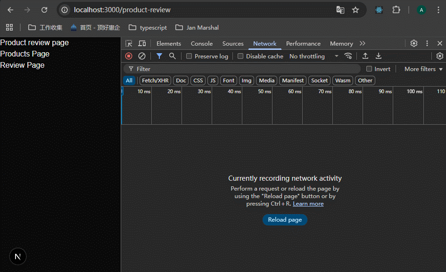Enable Preserve log checkbox

(x=189, y=56)
